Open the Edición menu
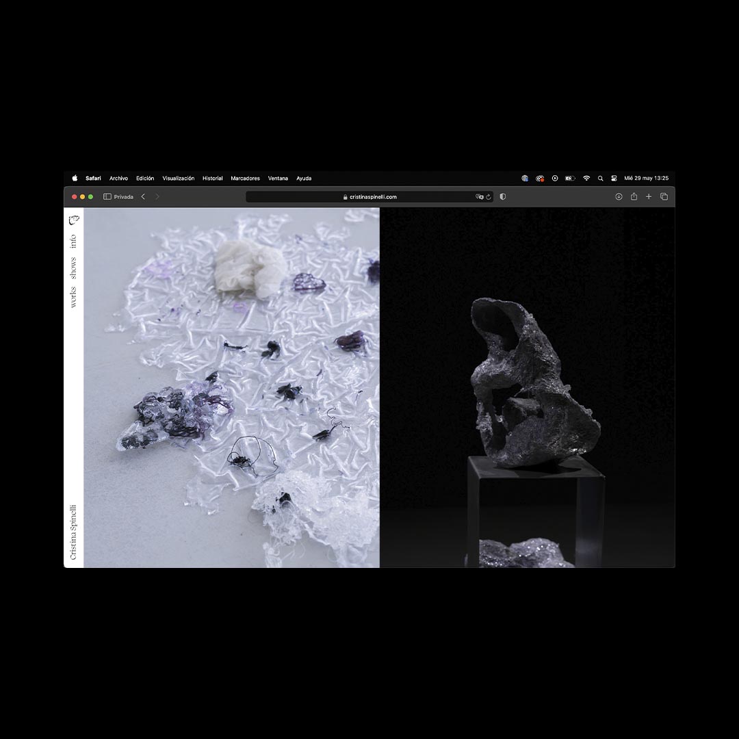The width and height of the screenshot is (739, 739). tap(144, 178)
